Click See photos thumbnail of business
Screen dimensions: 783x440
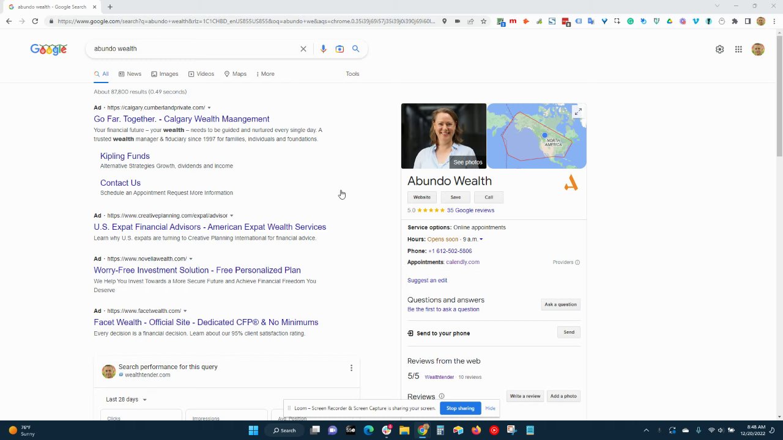point(443,136)
